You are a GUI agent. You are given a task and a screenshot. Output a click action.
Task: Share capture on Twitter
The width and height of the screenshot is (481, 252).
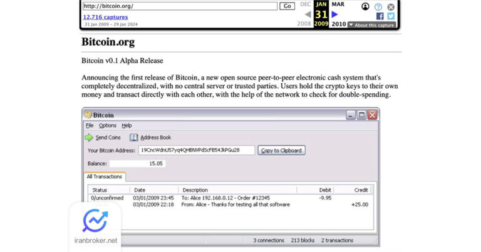(x=391, y=16)
